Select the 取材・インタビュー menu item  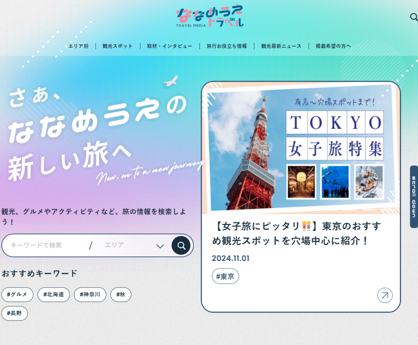pyautogui.click(x=169, y=46)
